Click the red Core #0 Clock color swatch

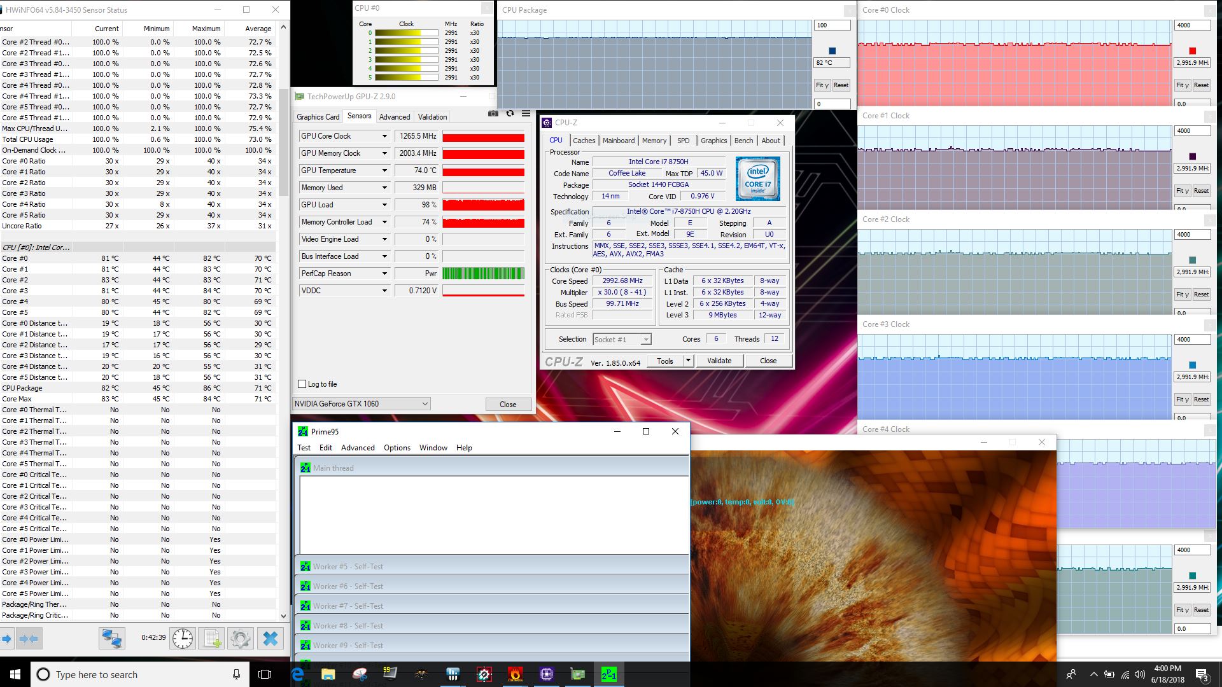(1192, 51)
